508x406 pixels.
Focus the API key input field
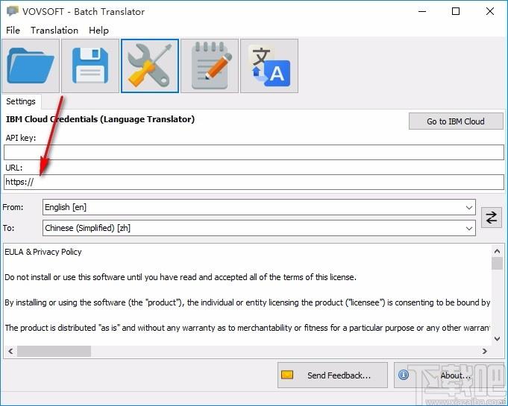254,152
